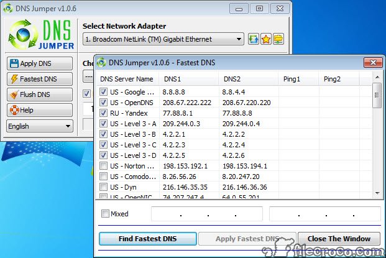
Task: Click the Flush DNS button
Action: [40, 94]
